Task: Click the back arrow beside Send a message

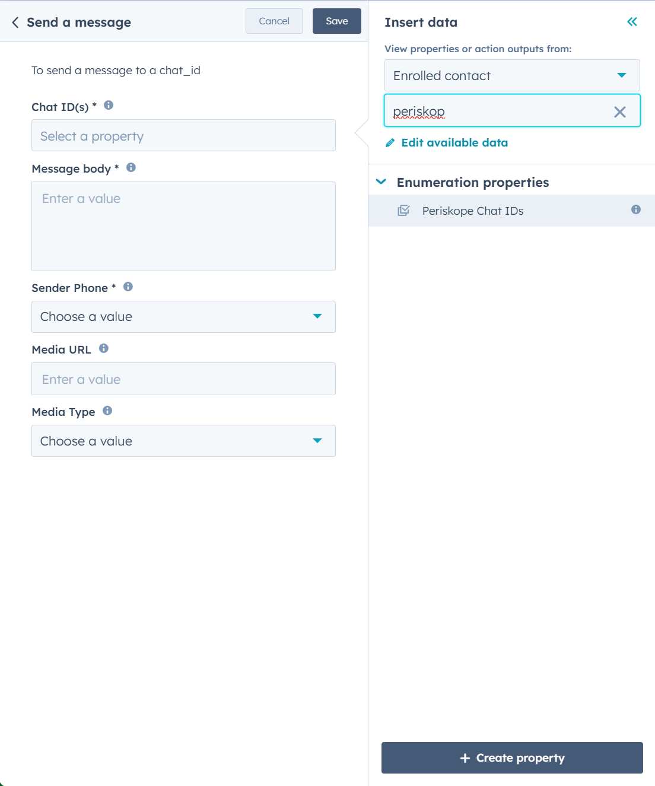Action: click(15, 22)
